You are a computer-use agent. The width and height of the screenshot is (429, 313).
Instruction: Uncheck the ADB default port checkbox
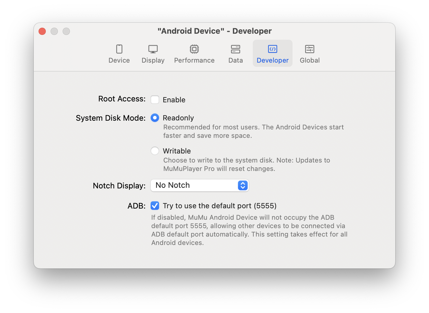point(155,206)
